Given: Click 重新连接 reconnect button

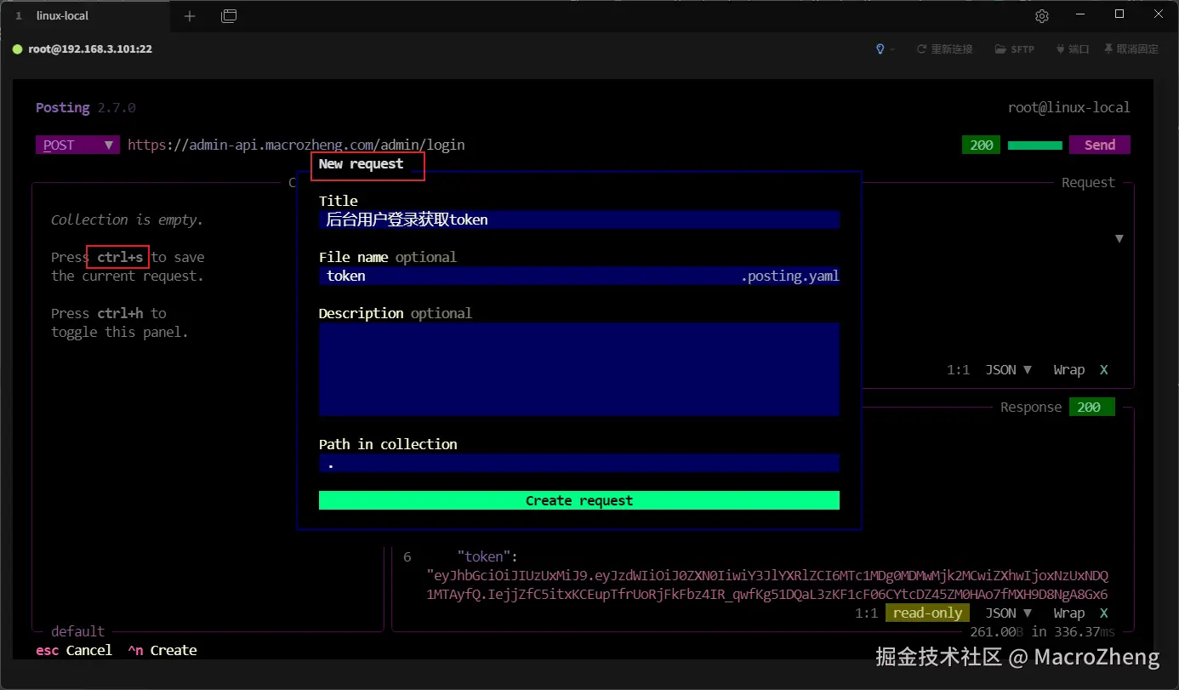Looking at the screenshot, I should point(944,49).
